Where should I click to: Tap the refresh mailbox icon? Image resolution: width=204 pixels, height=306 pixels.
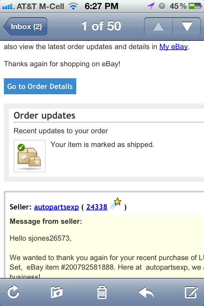(x=13, y=292)
